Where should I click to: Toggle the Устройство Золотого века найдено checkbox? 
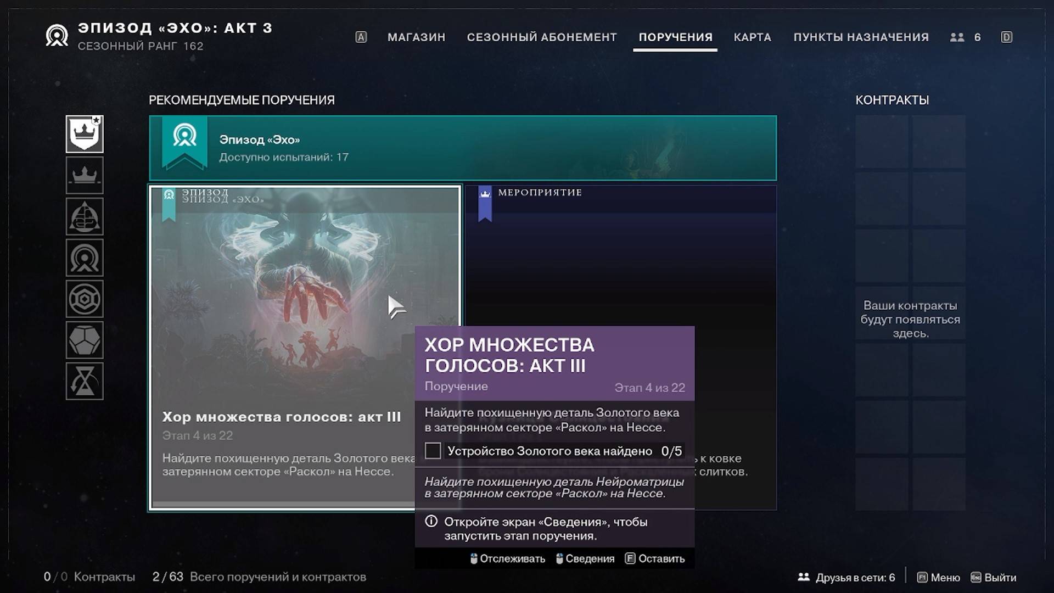pos(433,451)
